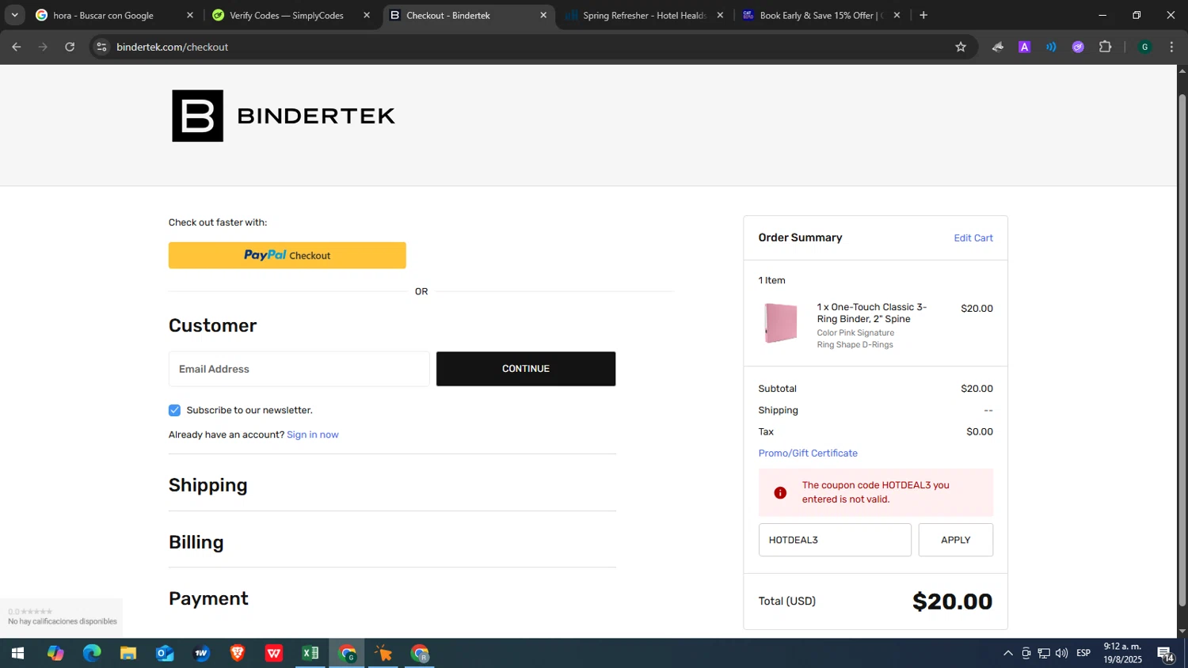Click the purple A extension icon

pyautogui.click(x=1024, y=47)
